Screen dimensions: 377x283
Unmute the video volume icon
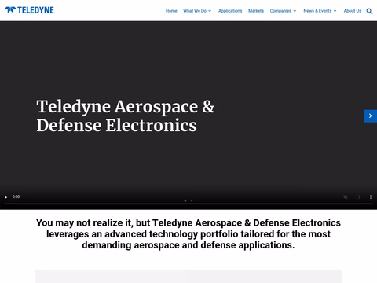pyautogui.click(x=346, y=197)
